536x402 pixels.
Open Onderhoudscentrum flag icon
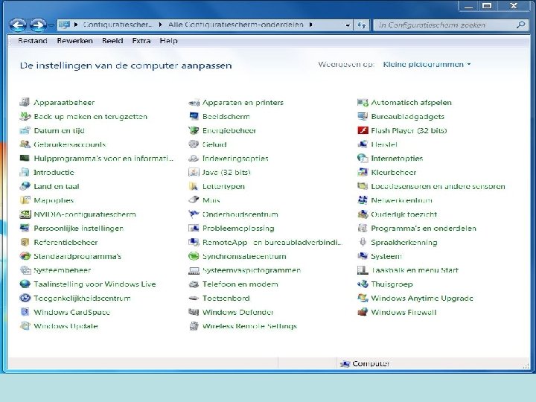194,214
